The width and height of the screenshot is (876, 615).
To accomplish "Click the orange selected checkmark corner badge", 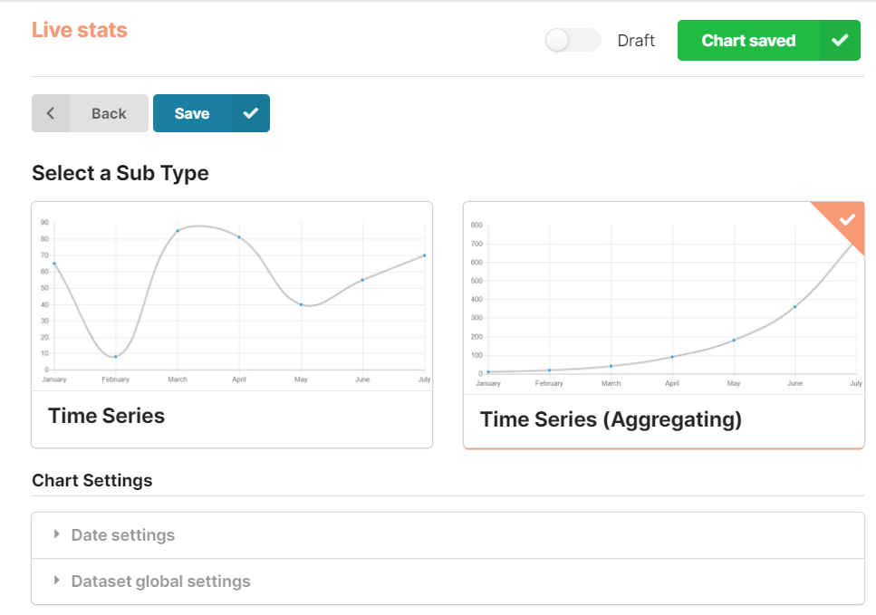I will pos(846,220).
